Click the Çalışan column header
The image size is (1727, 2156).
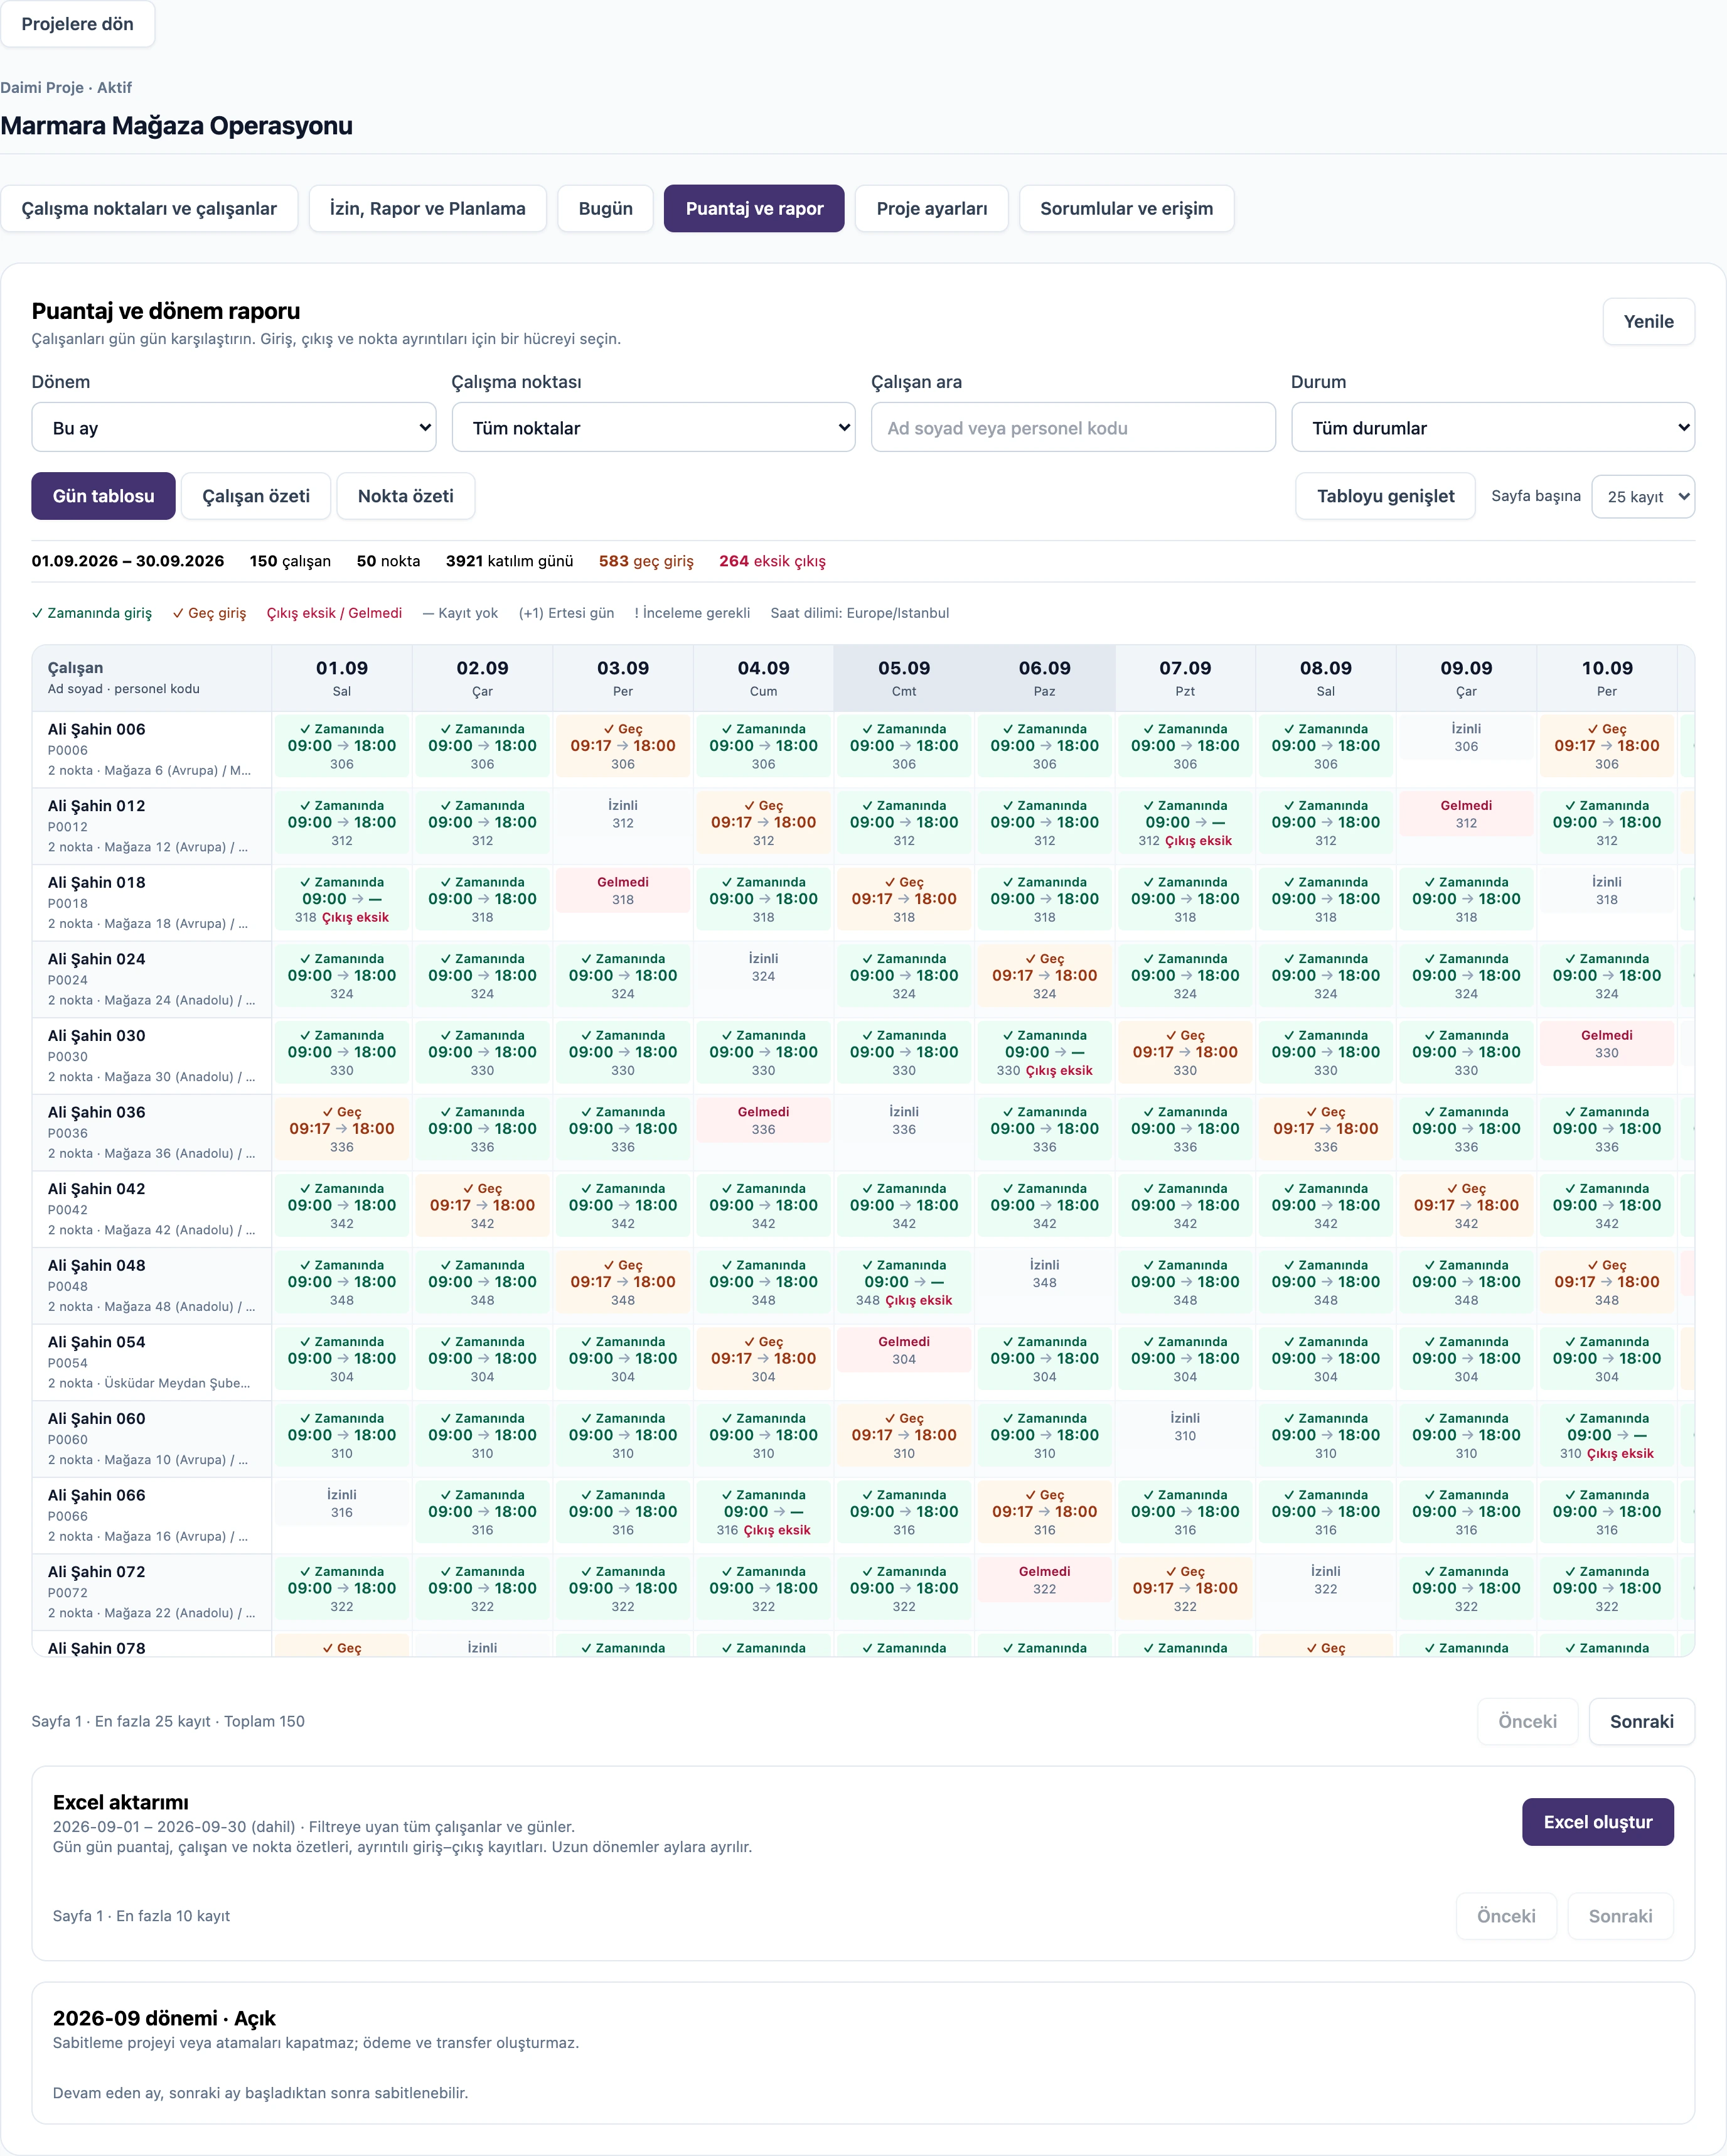[x=152, y=678]
